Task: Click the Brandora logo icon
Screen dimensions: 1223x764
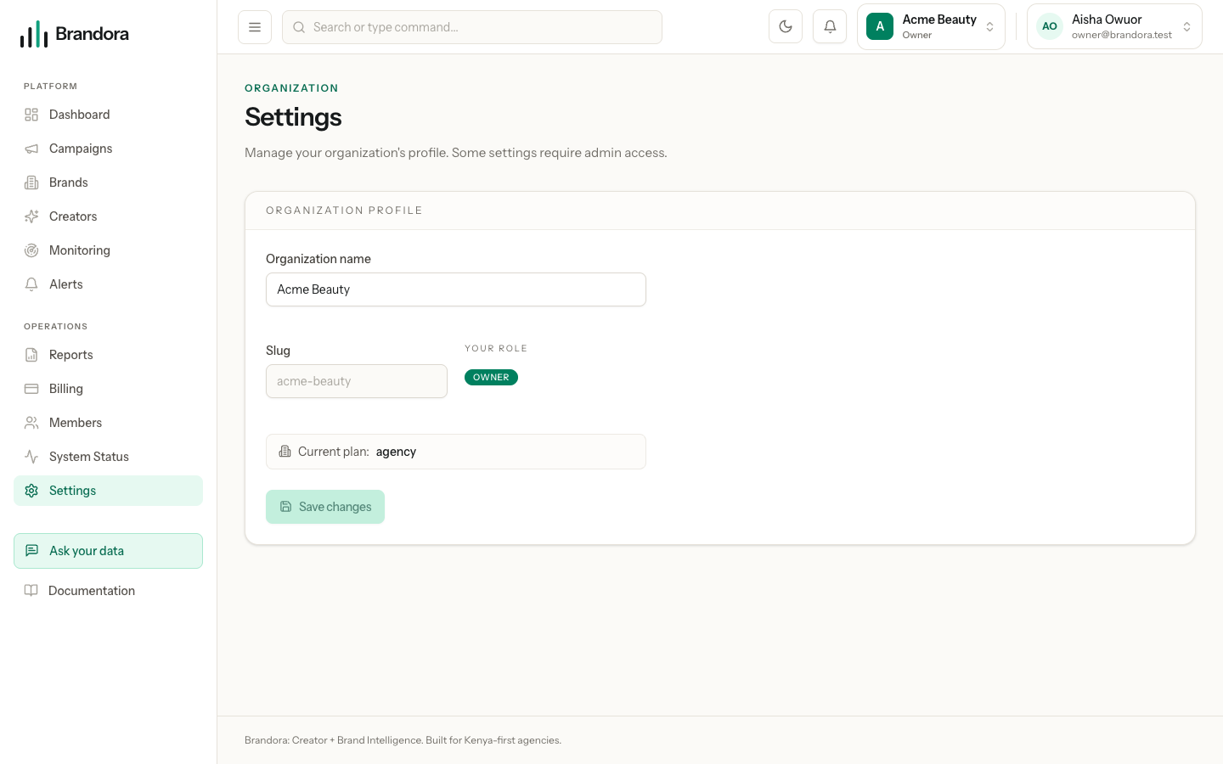Action: [34, 34]
